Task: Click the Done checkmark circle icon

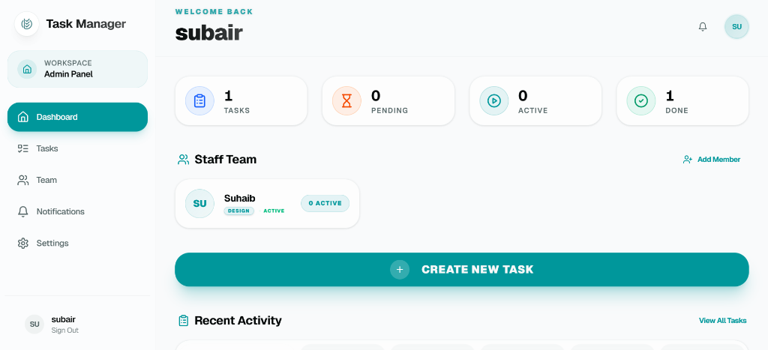Action: (641, 100)
